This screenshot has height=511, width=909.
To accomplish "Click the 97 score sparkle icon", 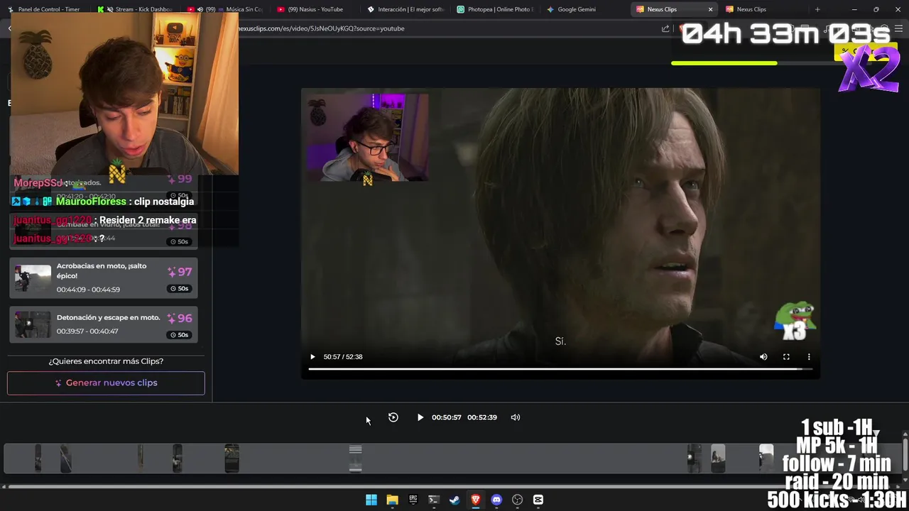I will pyautogui.click(x=172, y=272).
